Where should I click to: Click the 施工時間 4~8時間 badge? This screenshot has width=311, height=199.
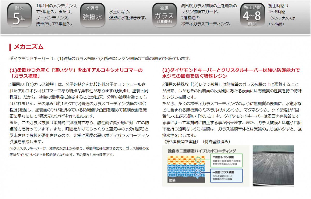coord(252,15)
